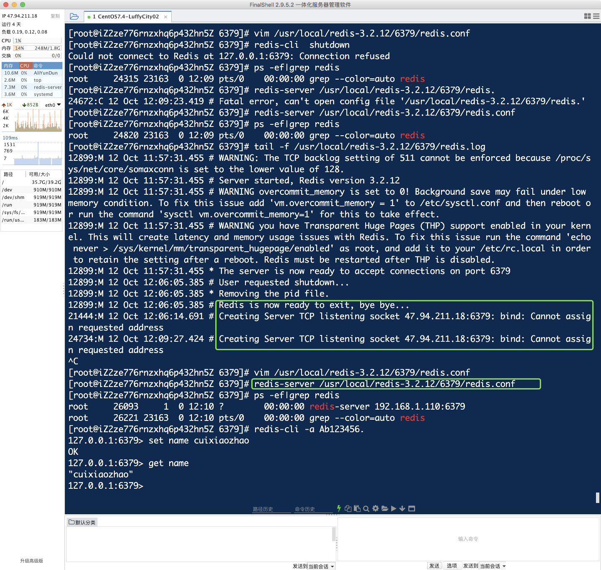Click the upload speed 1K indicator
601x570 pixels.
tap(7, 105)
